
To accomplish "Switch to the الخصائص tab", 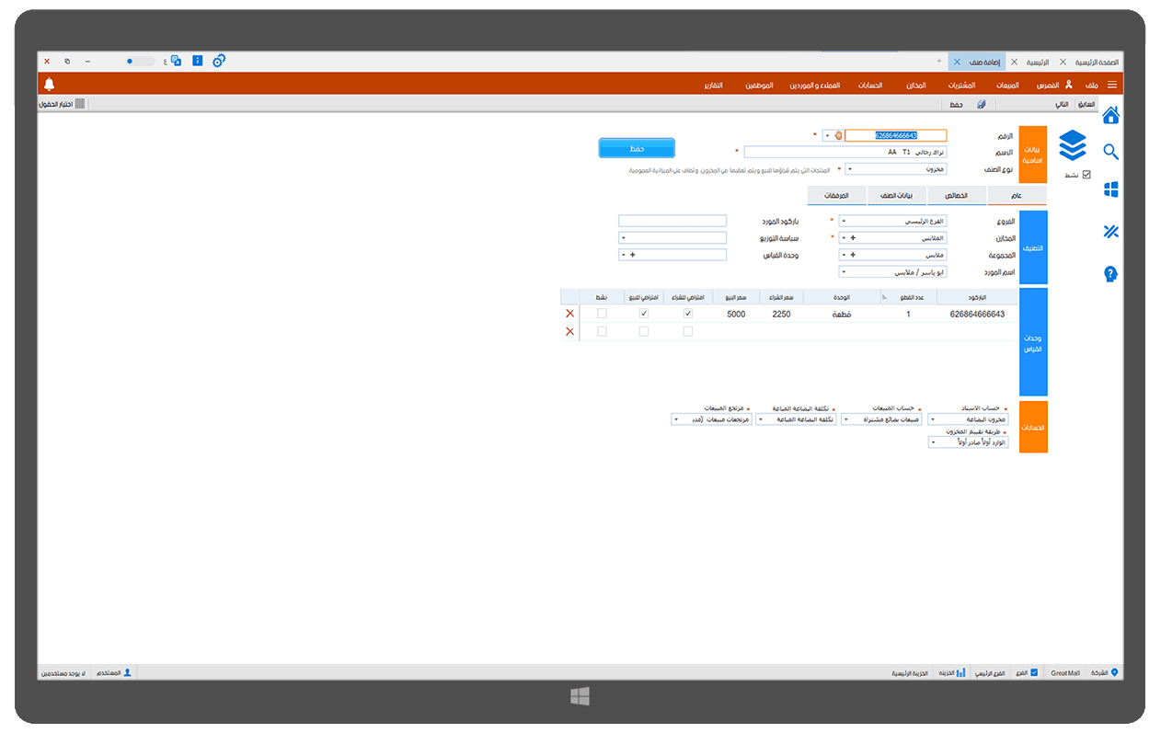I will (956, 196).
